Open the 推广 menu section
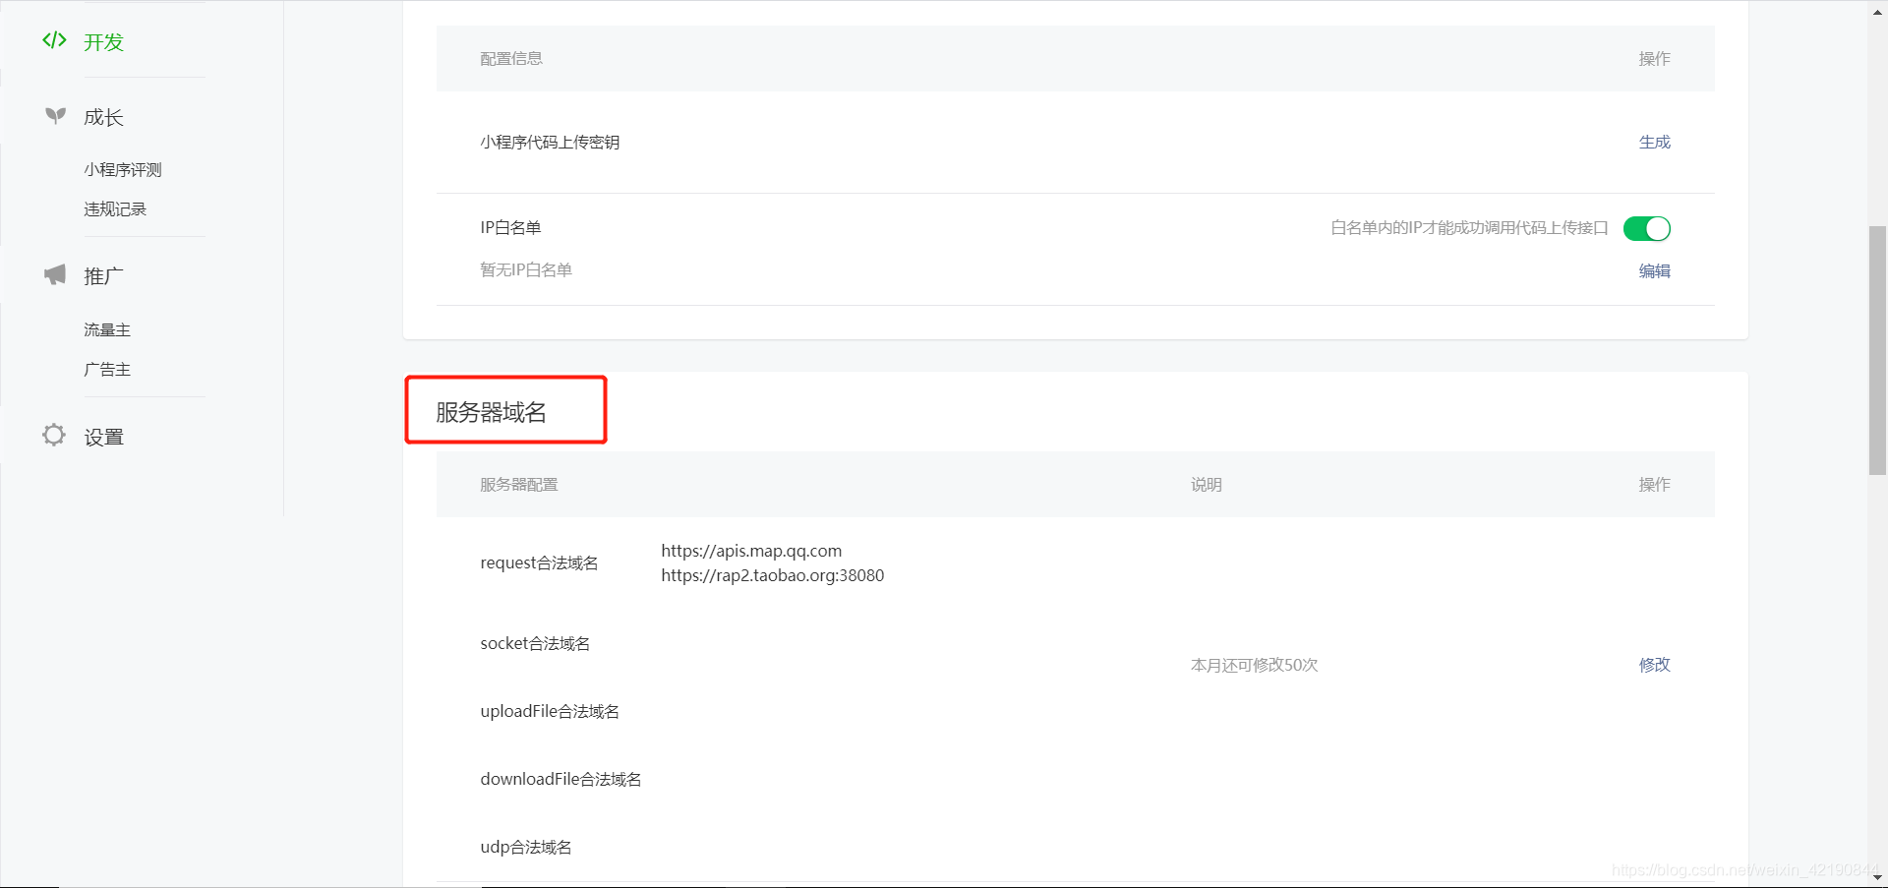This screenshot has height=888, width=1888. pyautogui.click(x=103, y=276)
